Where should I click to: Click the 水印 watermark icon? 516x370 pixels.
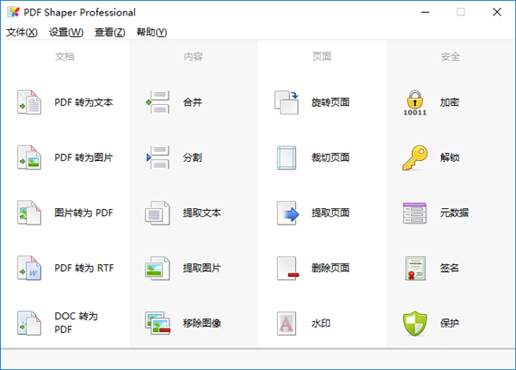pyautogui.click(x=286, y=324)
